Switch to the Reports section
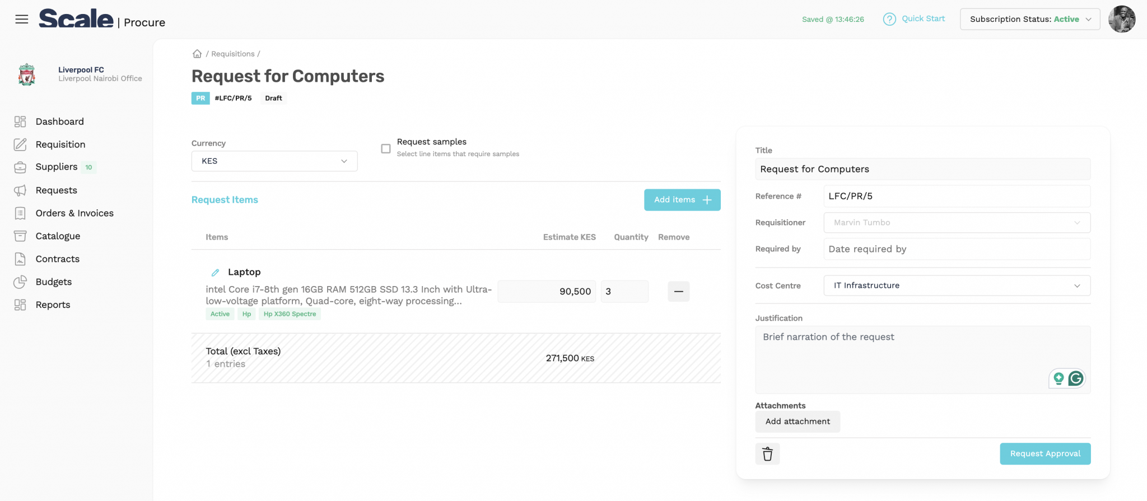Image resolution: width=1147 pixels, height=501 pixels. click(53, 305)
